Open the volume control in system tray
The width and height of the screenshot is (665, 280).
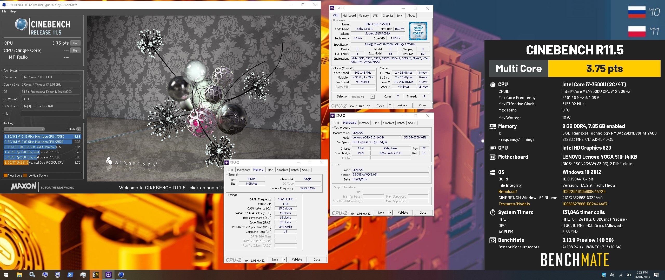click(612, 275)
